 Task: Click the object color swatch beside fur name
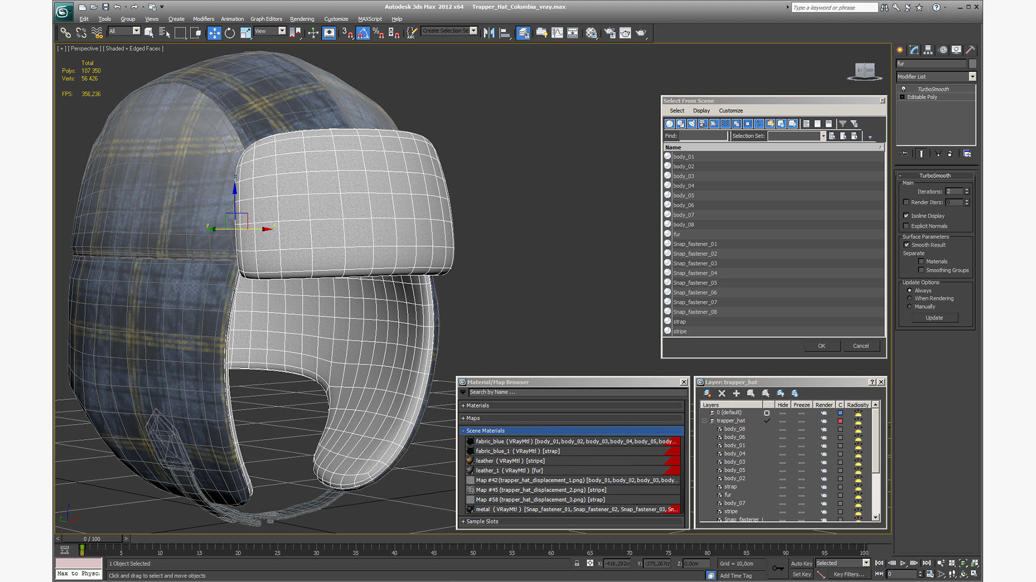pyautogui.click(x=972, y=64)
